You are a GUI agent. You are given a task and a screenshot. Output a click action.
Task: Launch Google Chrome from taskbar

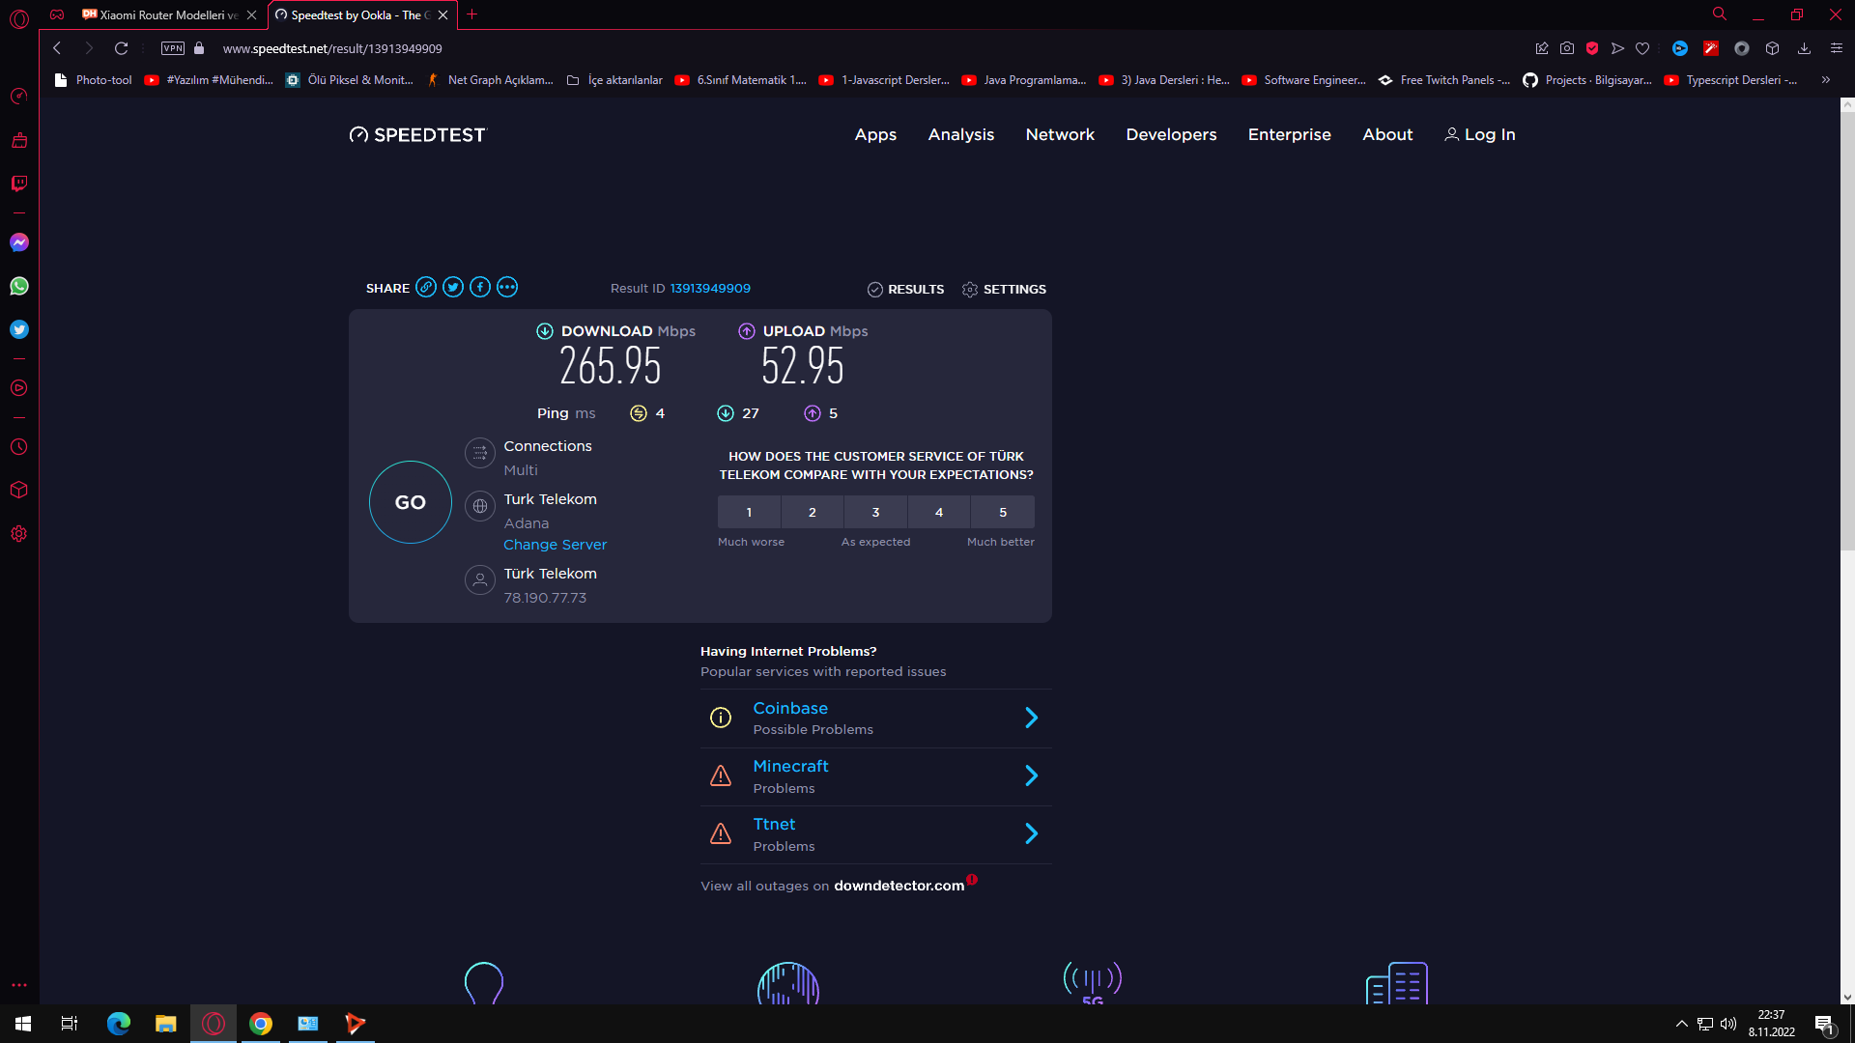pyautogui.click(x=260, y=1024)
